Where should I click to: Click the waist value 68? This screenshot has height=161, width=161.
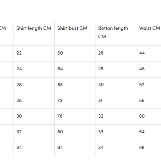(142, 147)
